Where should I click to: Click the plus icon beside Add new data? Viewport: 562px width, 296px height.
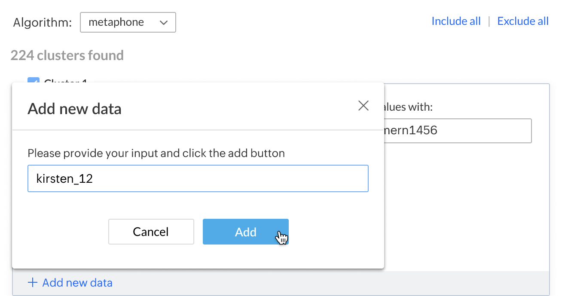[x=32, y=283]
